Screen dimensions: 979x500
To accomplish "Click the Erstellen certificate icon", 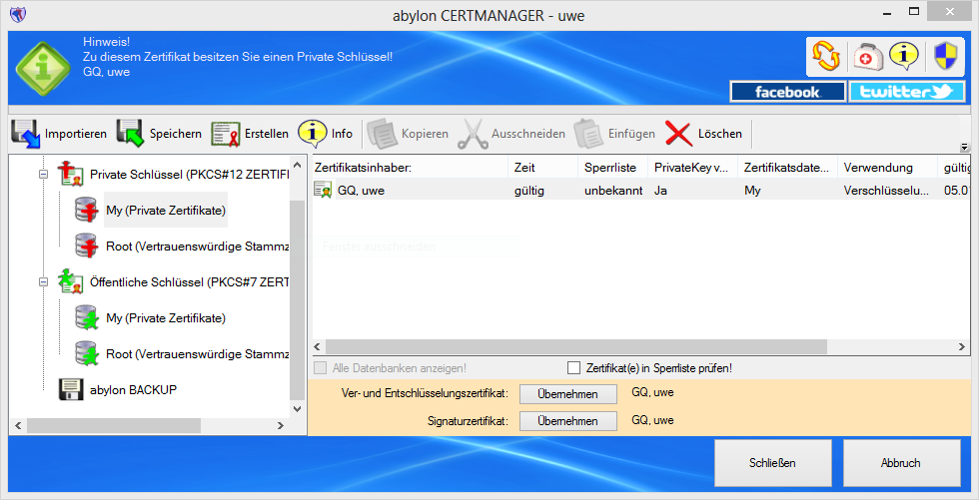I will tap(226, 134).
